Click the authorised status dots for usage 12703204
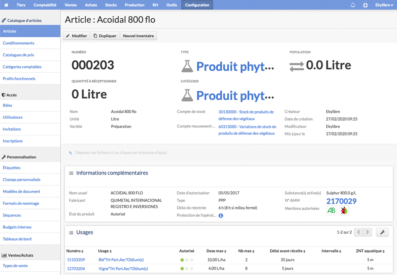This screenshot has height=275, width=397. tap(187, 269)
